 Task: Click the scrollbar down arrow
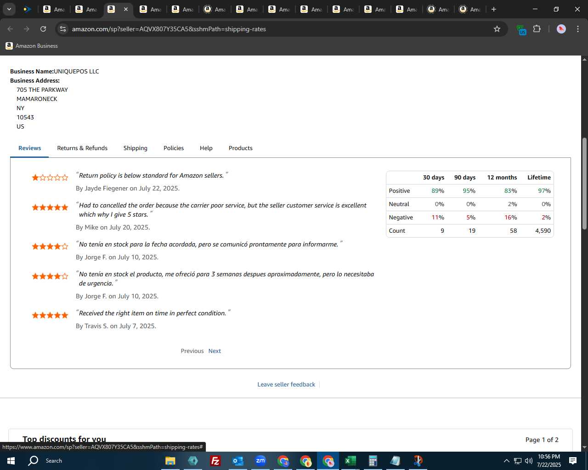[584, 448]
